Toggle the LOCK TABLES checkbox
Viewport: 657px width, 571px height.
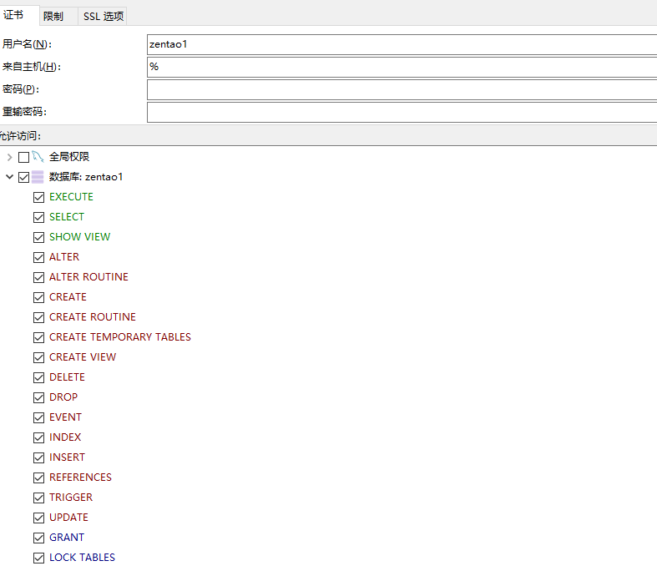(38, 558)
